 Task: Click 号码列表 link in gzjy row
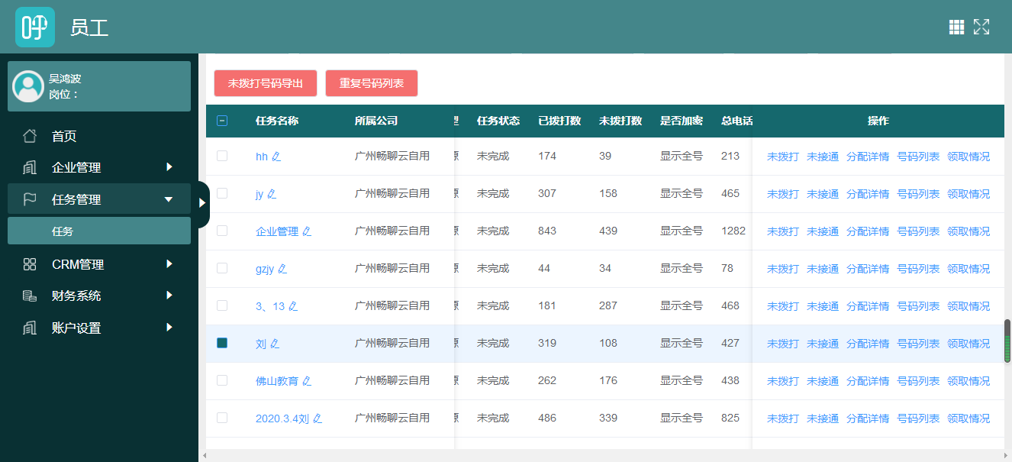(918, 269)
